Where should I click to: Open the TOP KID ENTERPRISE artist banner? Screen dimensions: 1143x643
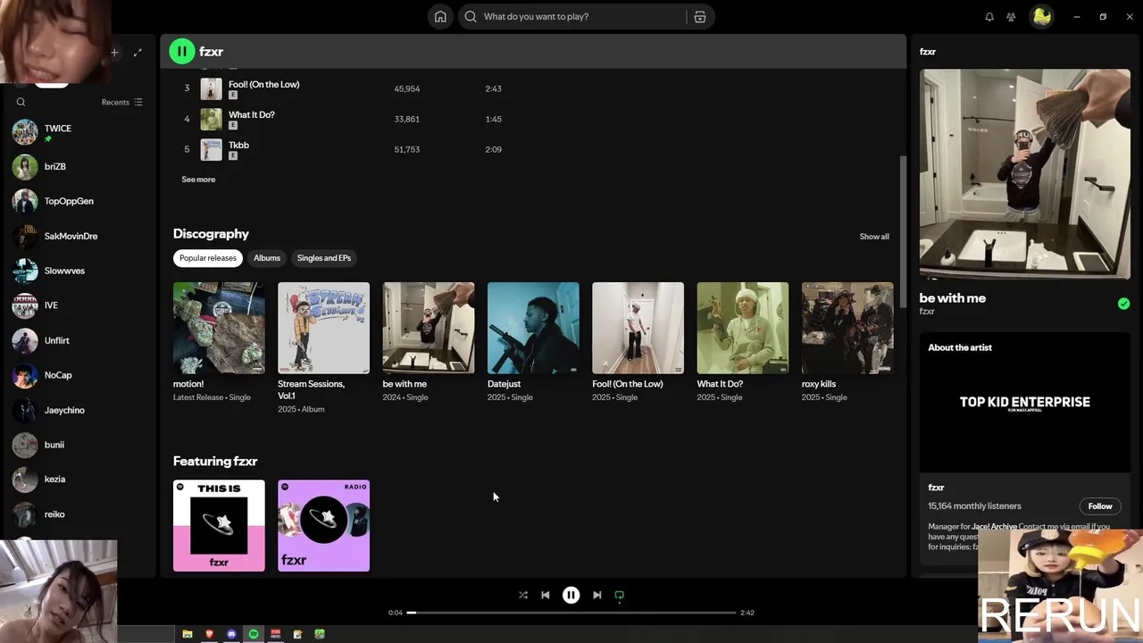(x=1025, y=403)
